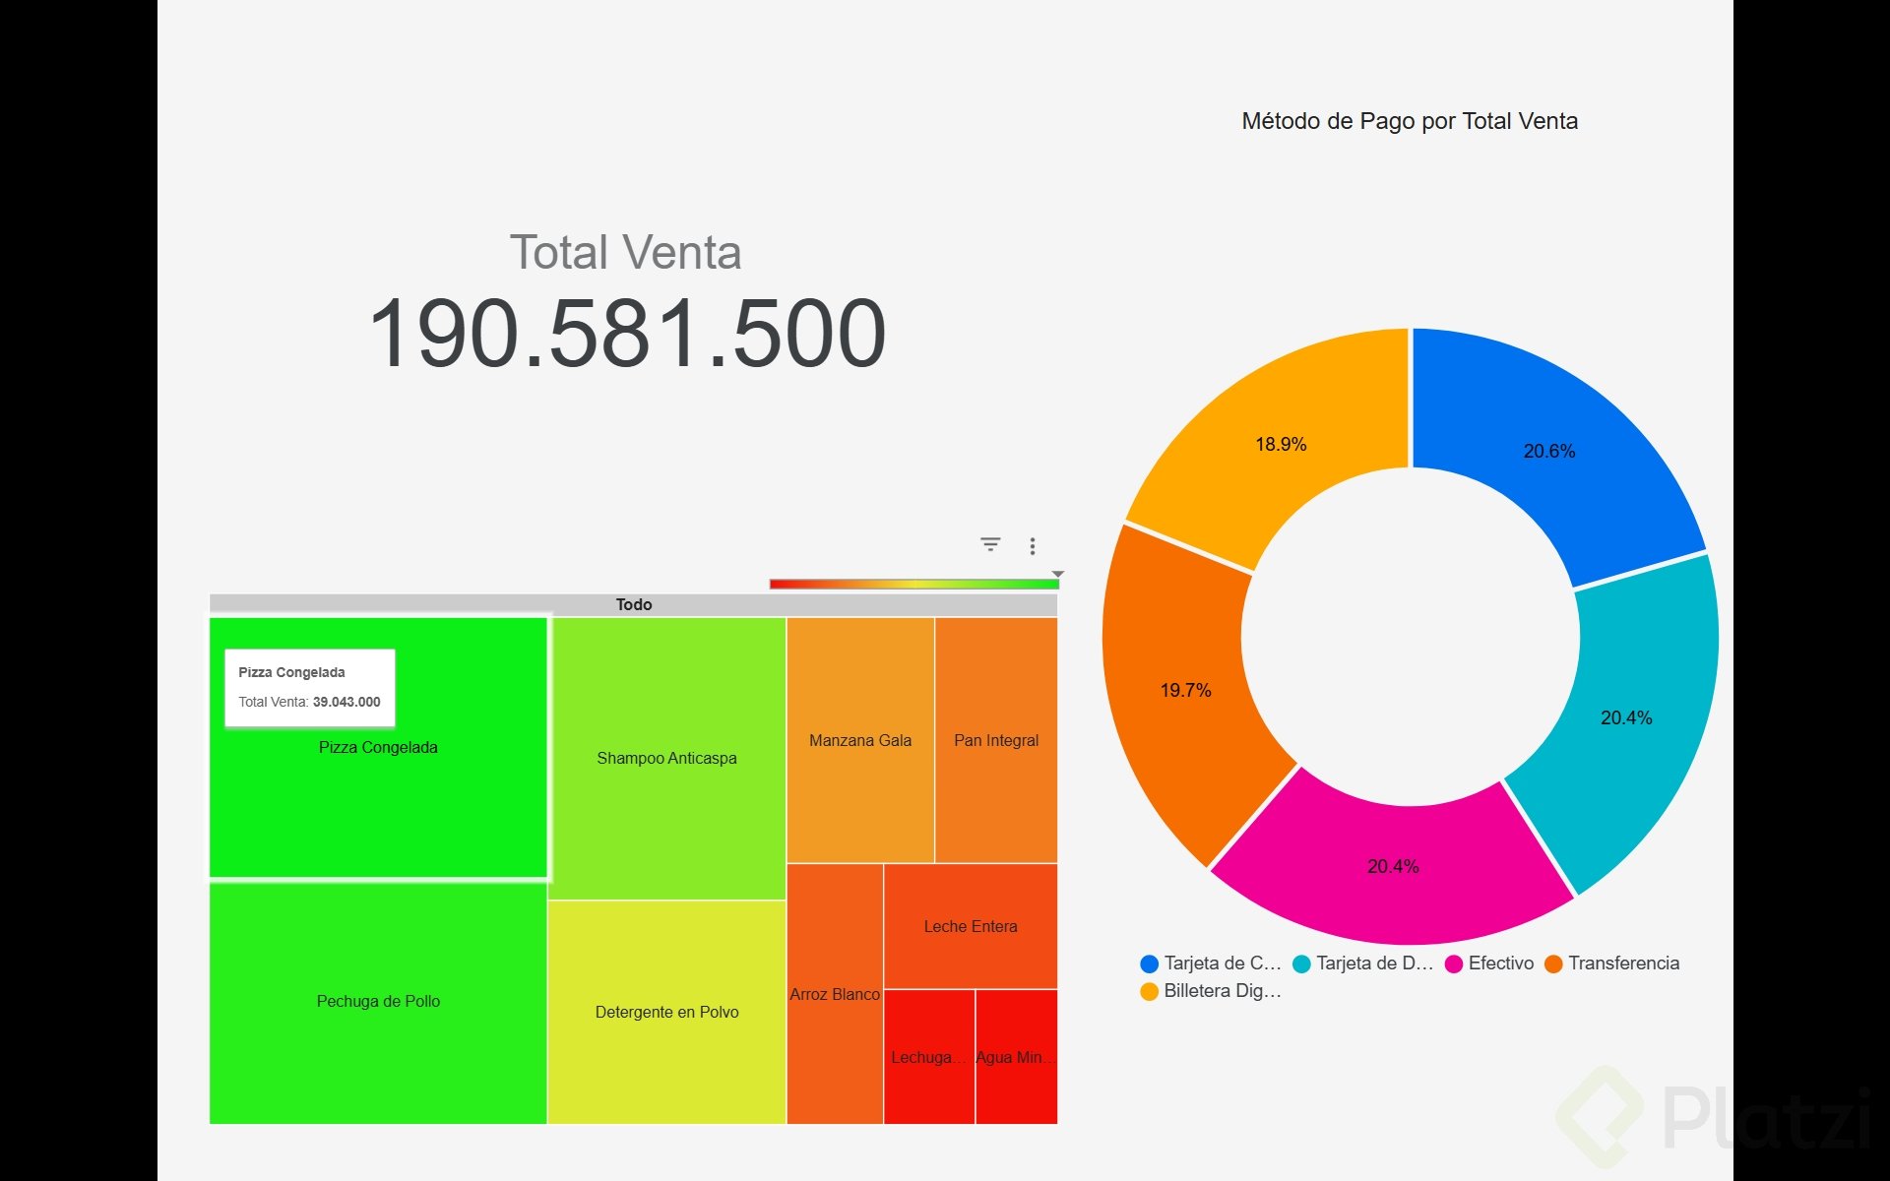Click the small triangle above gradient scale
Image resolution: width=1890 pixels, height=1181 pixels.
coord(1057,574)
